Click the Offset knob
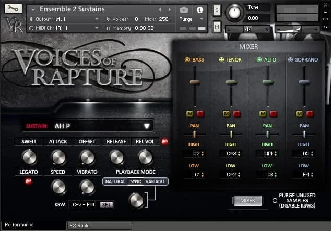The width and height of the screenshot is (331, 231). pos(87,157)
